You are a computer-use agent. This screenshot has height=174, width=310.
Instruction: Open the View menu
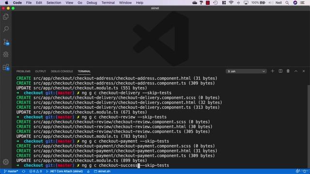(x=69, y=3)
